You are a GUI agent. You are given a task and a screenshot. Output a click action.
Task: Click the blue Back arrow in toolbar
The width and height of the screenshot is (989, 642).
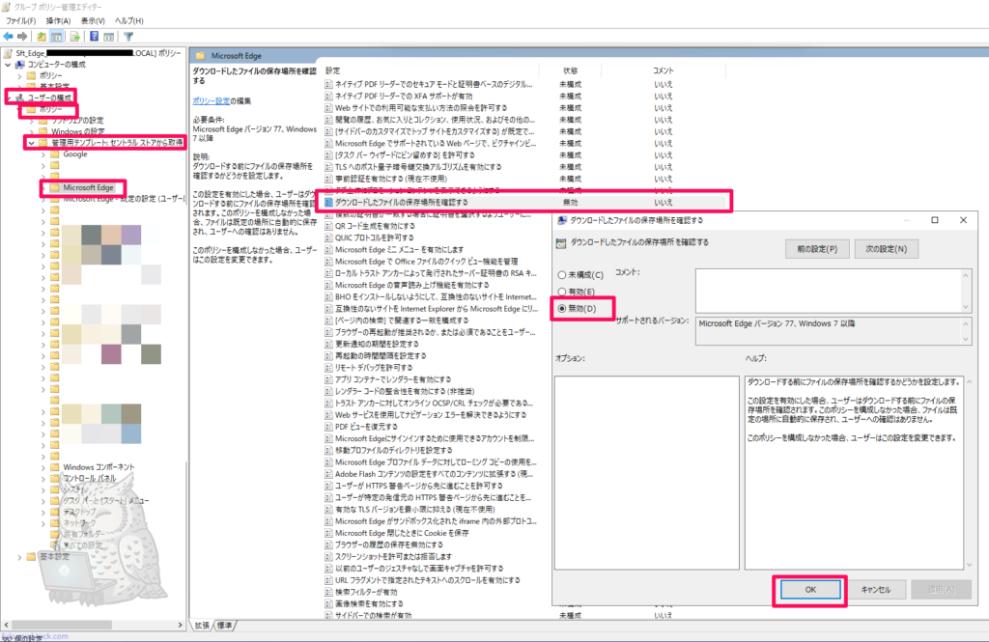[8, 37]
